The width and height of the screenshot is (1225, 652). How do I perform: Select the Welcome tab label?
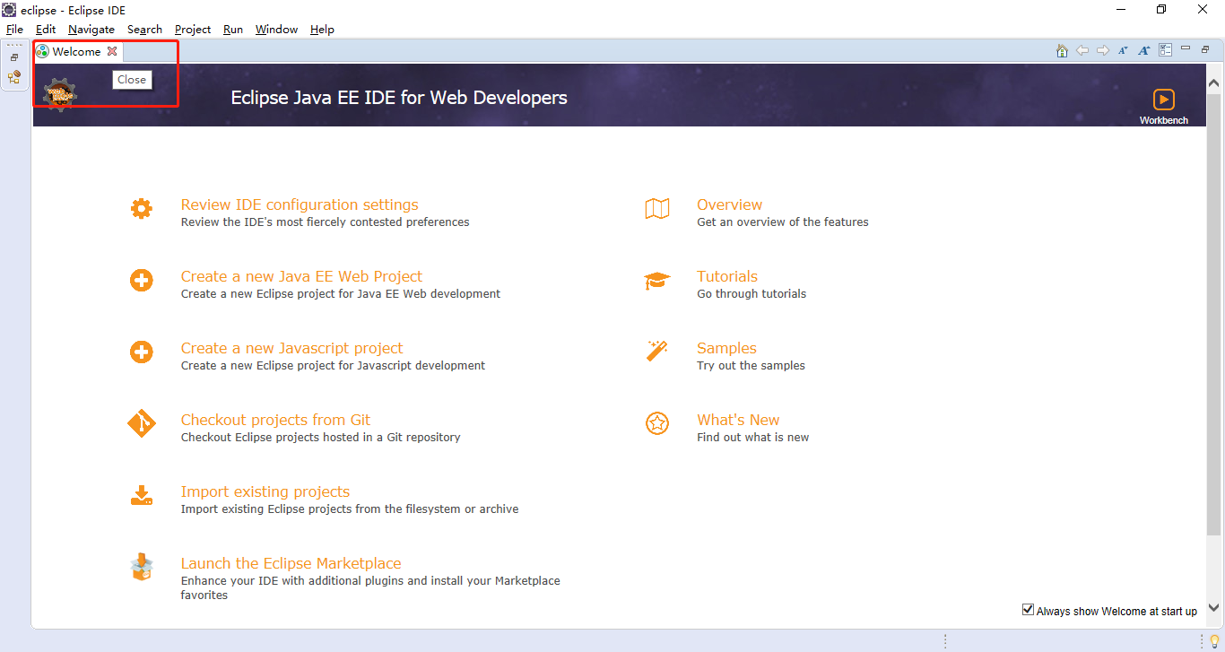point(76,51)
